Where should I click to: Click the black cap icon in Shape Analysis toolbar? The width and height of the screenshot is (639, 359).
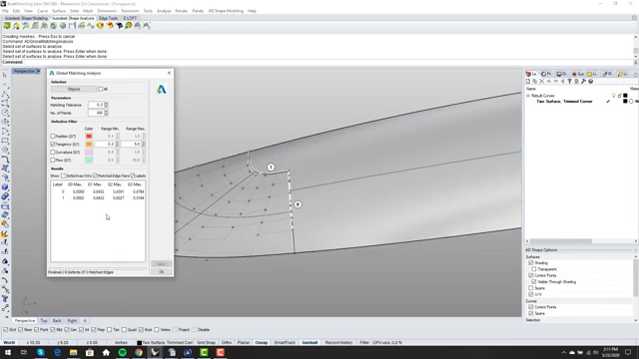point(119,26)
